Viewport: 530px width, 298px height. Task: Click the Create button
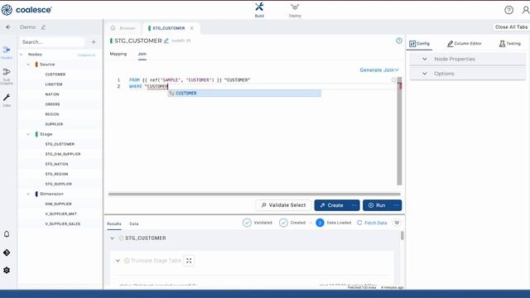click(x=331, y=205)
